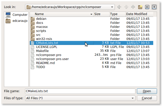Select the debian folder icon
The height and width of the screenshot is (106, 162).
pyautogui.click(x=33, y=19)
